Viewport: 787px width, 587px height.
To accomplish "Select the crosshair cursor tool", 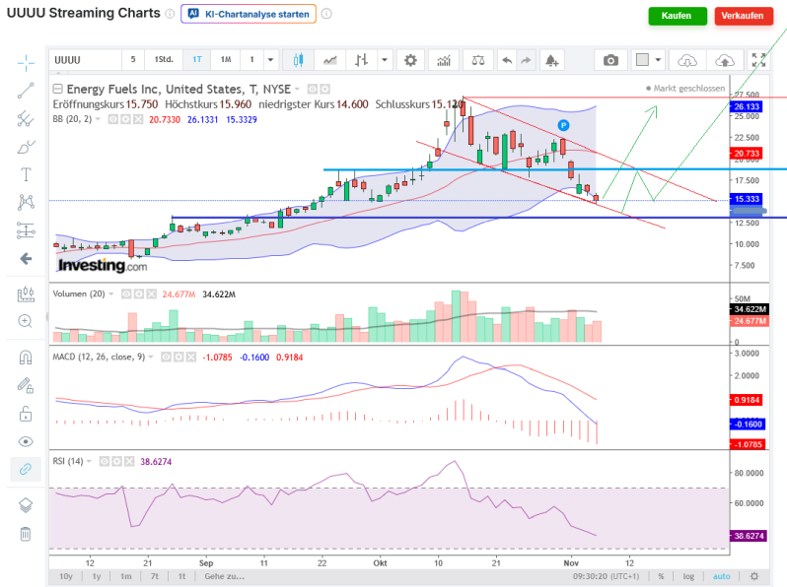I will [26, 63].
